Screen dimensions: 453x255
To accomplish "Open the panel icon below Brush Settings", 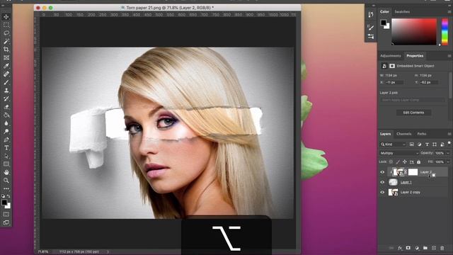I will pos(371,36).
